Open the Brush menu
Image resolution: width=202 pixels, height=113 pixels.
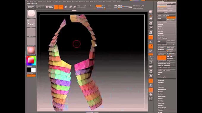click(x=31, y=2)
